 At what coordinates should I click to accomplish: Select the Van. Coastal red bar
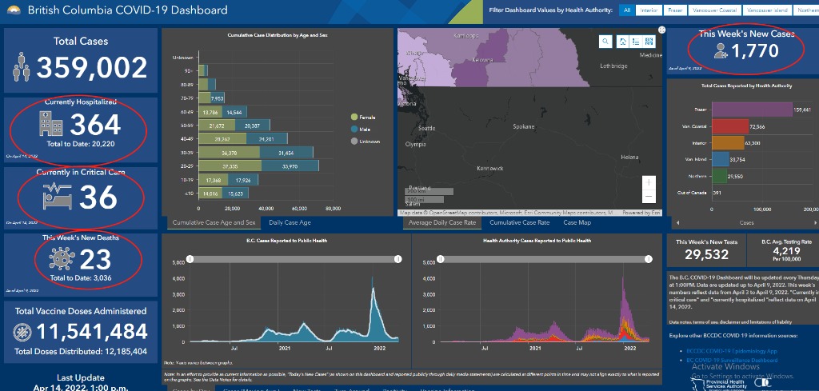click(x=731, y=126)
